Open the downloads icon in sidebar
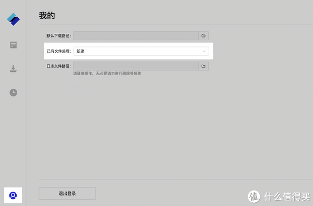Image resolution: width=313 pixels, height=206 pixels. pos(14,69)
